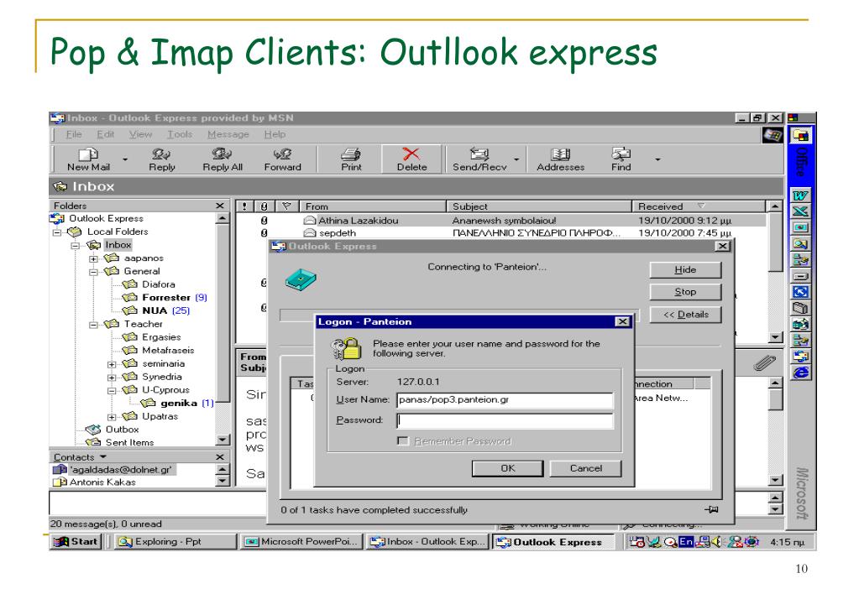
Task: Click Internet Explorer icon in Office shortcut bar
Action: click(800, 373)
